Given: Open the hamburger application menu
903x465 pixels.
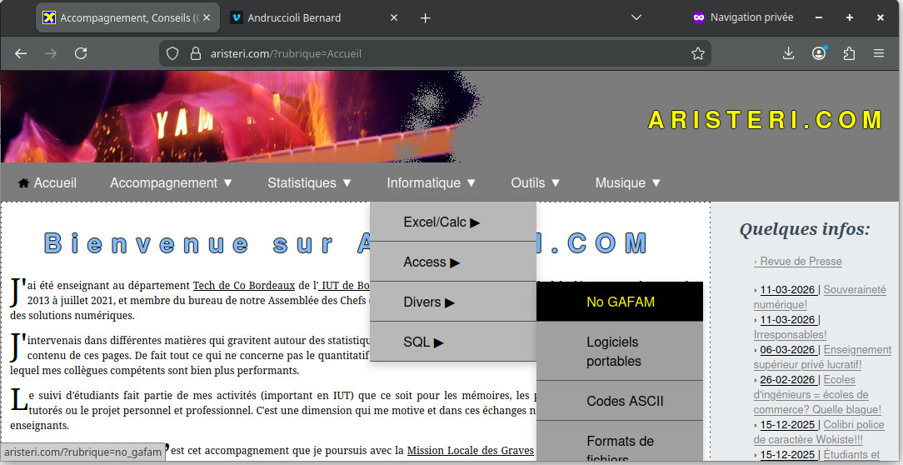Looking at the screenshot, I should coord(879,53).
